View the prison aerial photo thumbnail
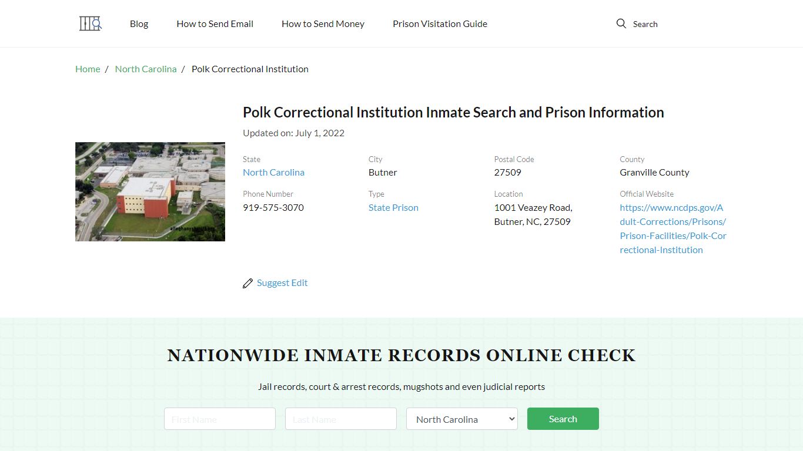The height and width of the screenshot is (451, 803). tap(150, 191)
